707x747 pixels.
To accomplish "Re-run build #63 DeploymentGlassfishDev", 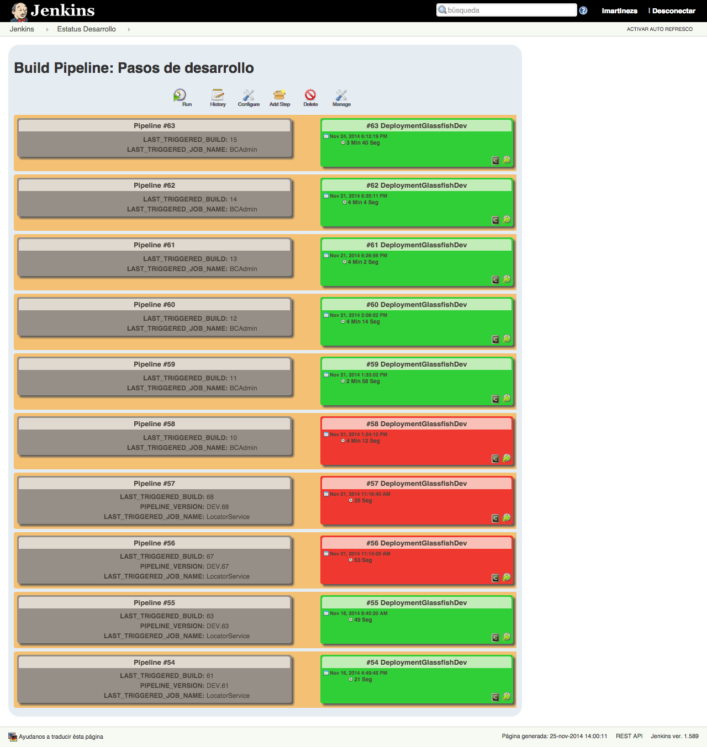I will point(506,160).
